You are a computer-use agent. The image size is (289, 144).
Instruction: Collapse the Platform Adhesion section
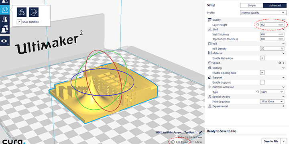point(283,87)
